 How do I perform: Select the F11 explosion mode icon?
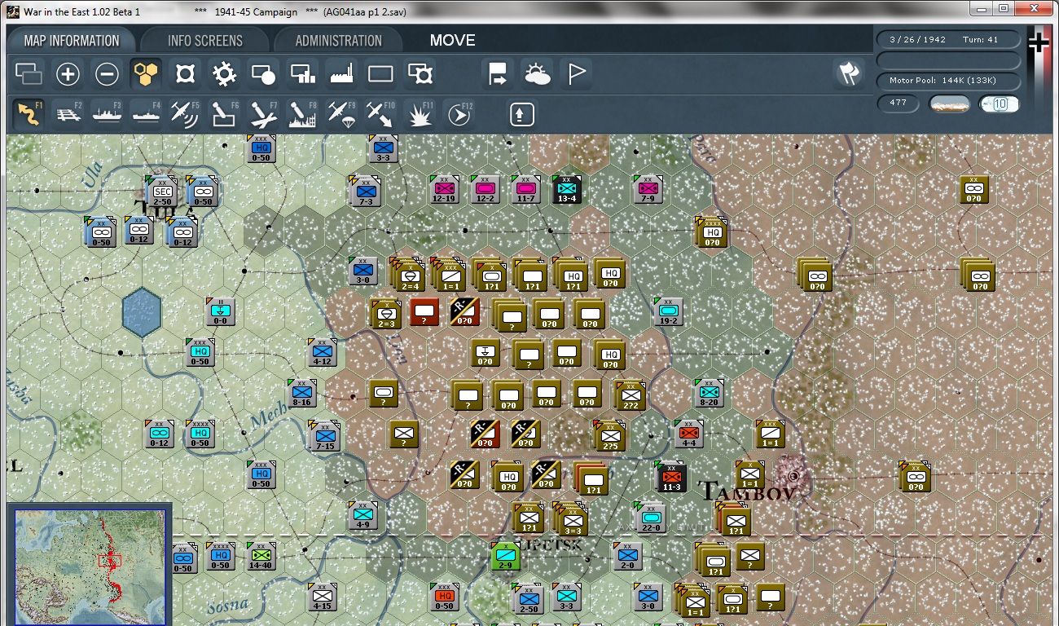pos(420,114)
